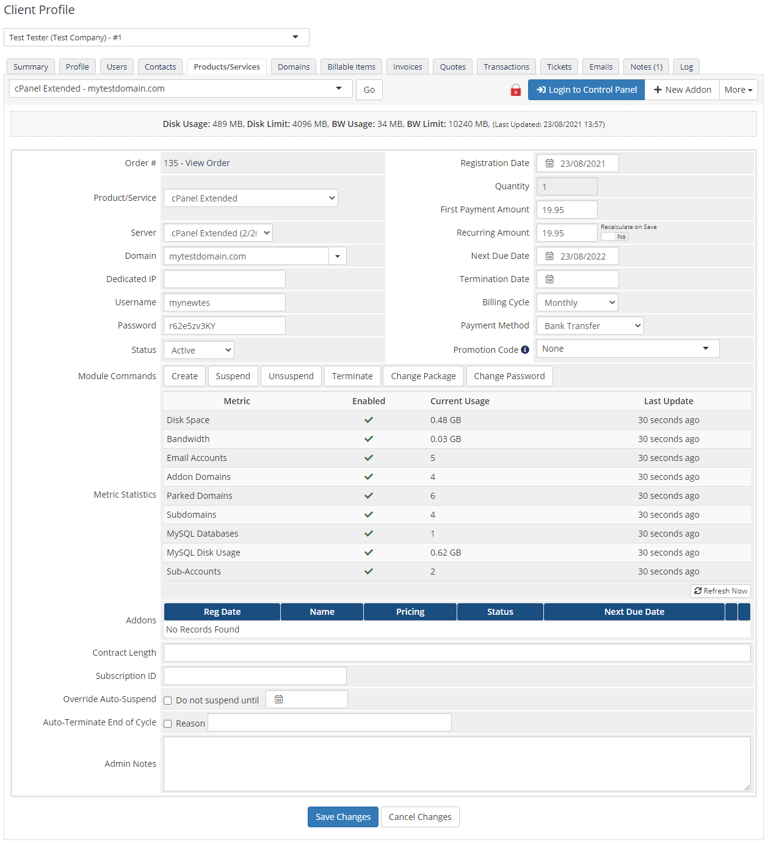
Task: Expand the Domain selection dropdown
Action: [x=337, y=256]
